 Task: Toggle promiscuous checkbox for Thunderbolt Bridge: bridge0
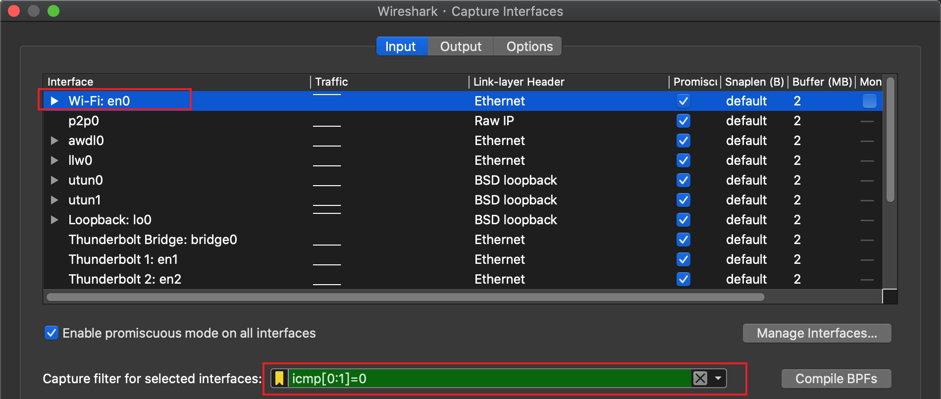point(683,240)
